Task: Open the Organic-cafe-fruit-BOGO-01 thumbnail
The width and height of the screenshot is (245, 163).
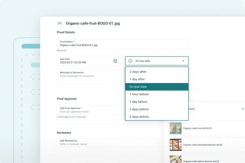Action: (176, 128)
